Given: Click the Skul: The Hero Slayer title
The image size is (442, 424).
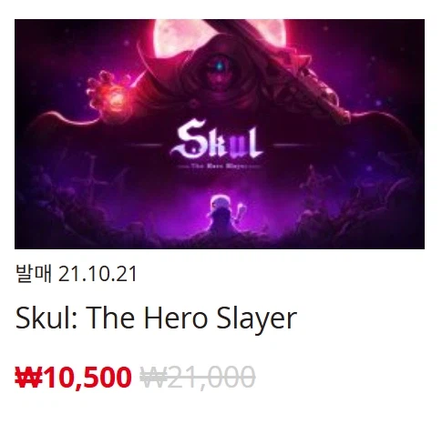Looking at the screenshot, I should 156,318.
